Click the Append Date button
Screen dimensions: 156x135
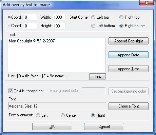click(129, 55)
